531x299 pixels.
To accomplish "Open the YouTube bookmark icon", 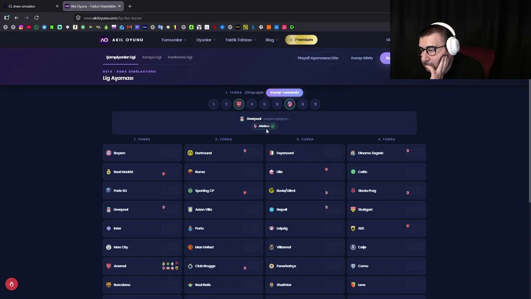I will click(29, 27).
